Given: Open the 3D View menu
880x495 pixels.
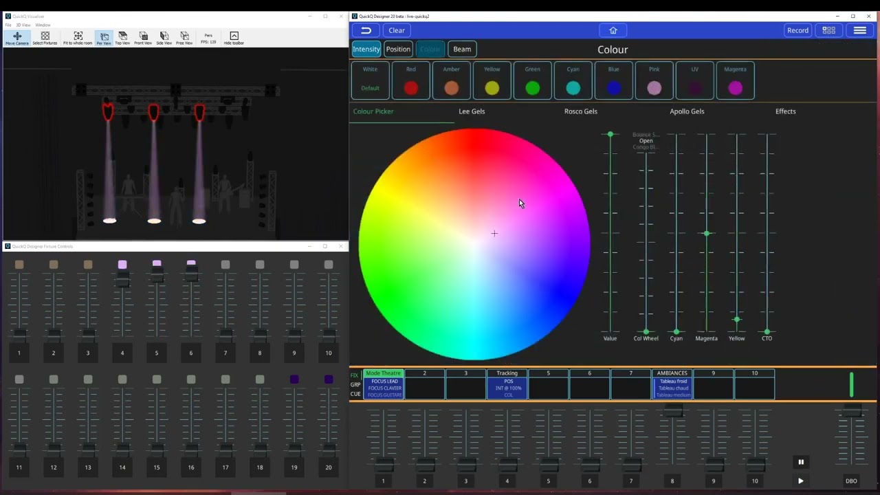Looking at the screenshot, I should coord(23,25).
